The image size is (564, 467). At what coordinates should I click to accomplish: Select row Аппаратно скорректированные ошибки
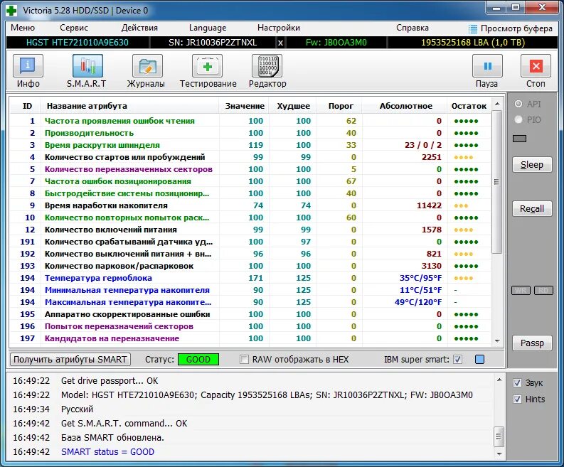coord(250,314)
